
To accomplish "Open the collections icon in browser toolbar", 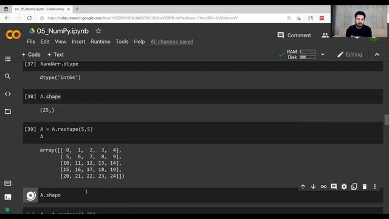I will pos(311,18).
